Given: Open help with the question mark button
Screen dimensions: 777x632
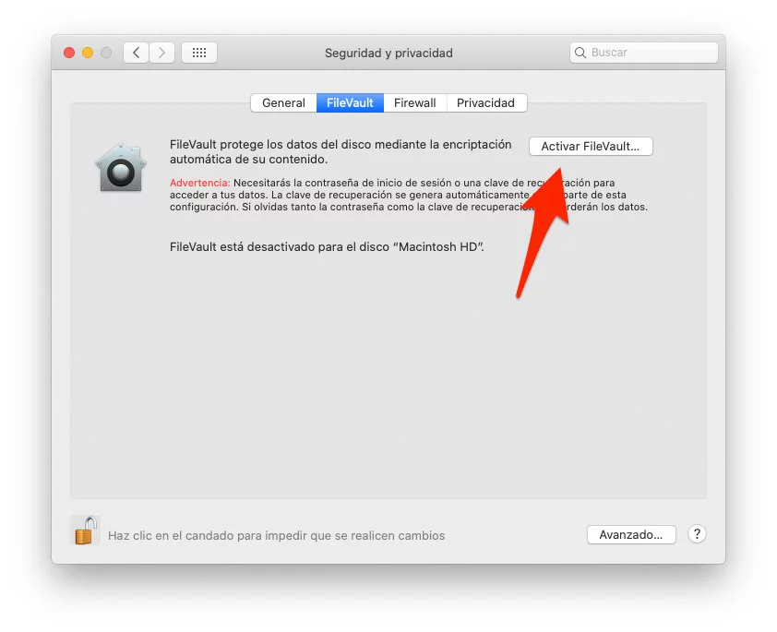Looking at the screenshot, I should (697, 534).
